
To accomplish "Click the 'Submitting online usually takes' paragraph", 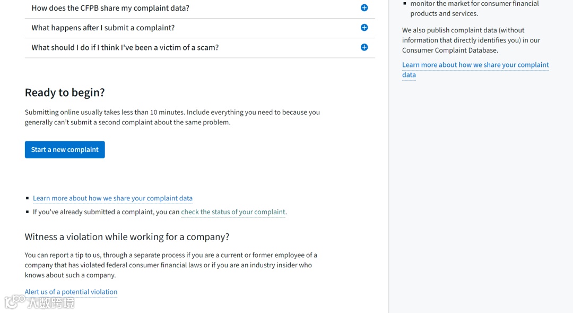I will pos(172,117).
